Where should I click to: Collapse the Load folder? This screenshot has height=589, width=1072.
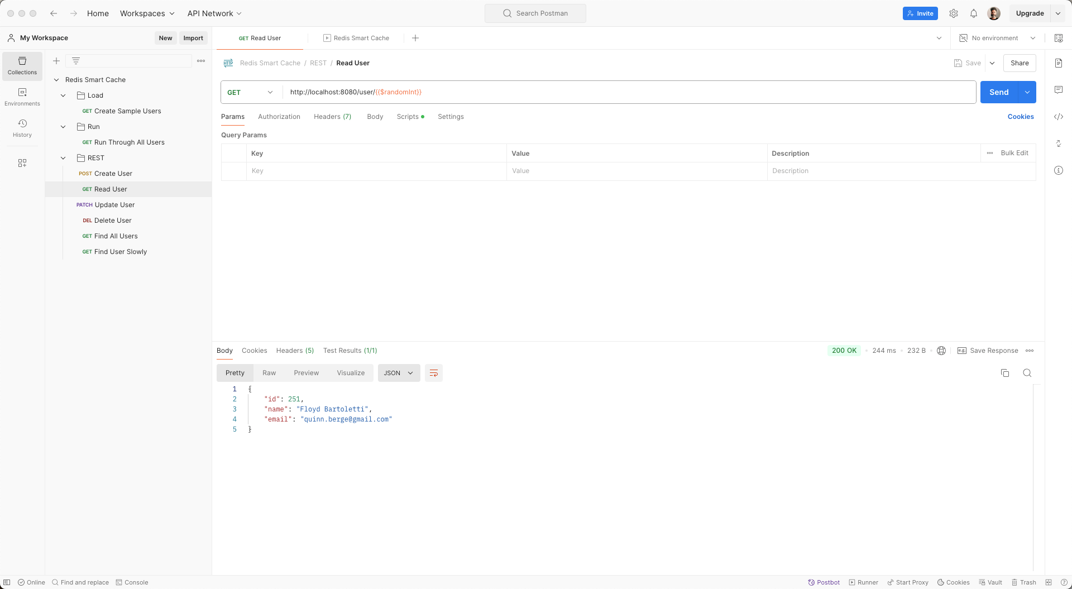tap(63, 95)
